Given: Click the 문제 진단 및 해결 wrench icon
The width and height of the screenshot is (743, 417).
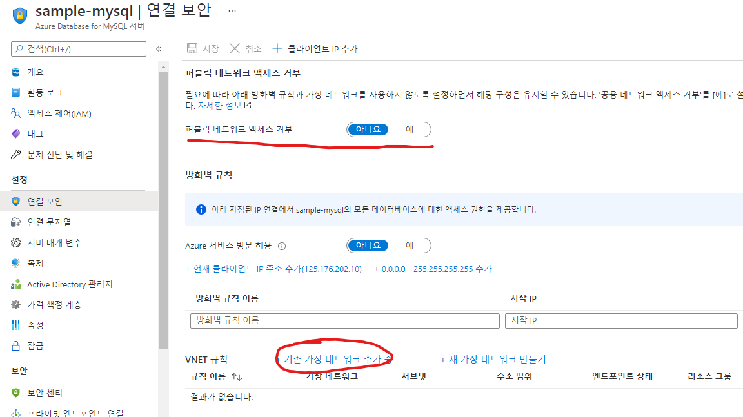Looking at the screenshot, I should pos(15,154).
